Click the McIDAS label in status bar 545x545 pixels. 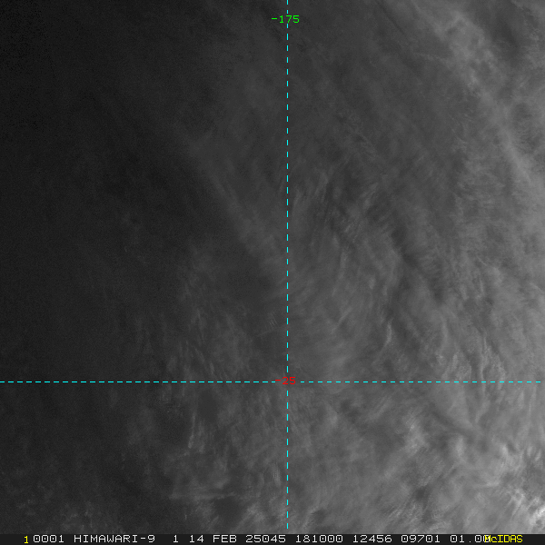pyautogui.click(x=503, y=539)
